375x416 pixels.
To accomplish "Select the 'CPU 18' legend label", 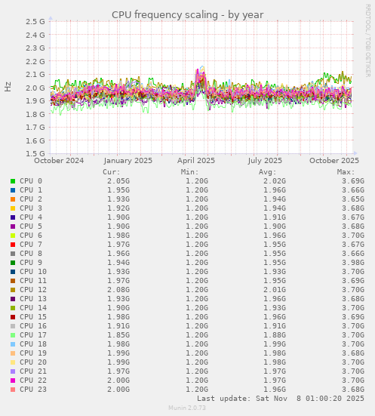I will tap(33, 344).
